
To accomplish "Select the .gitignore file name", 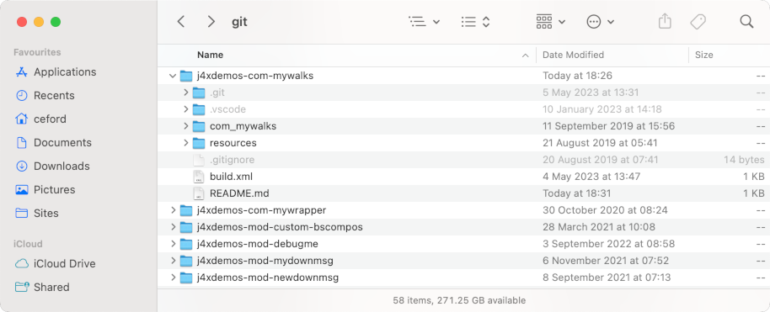I will pos(233,160).
